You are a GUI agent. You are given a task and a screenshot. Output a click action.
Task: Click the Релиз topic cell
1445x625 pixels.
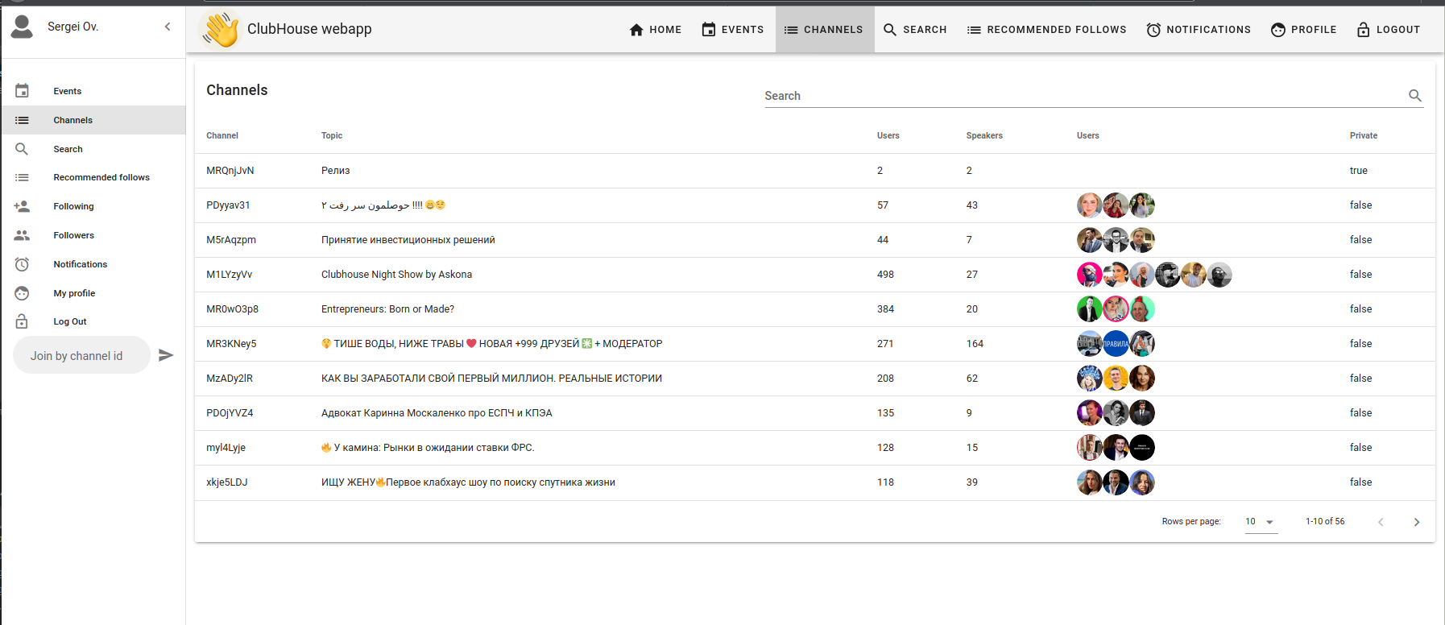click(x=336, y=171)
